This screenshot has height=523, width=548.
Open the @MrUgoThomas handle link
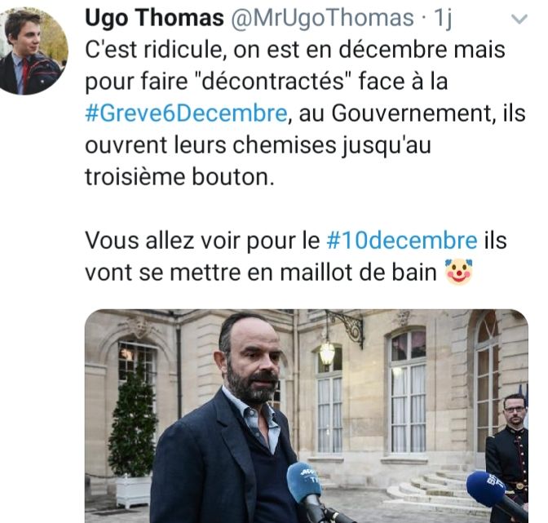click(x=322, y=17)
